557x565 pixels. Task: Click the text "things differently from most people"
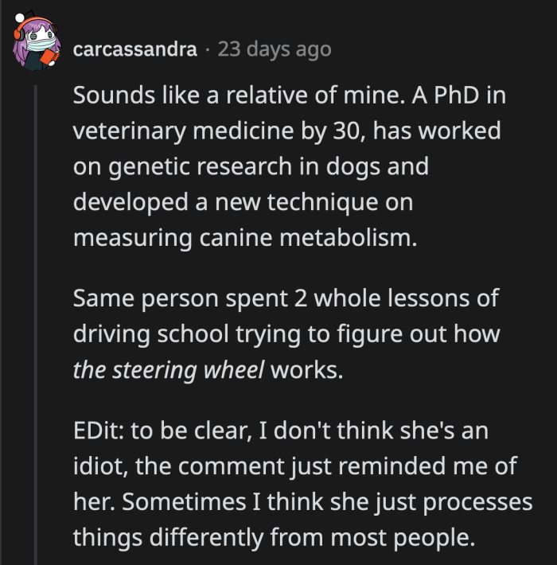pos(274,537)
